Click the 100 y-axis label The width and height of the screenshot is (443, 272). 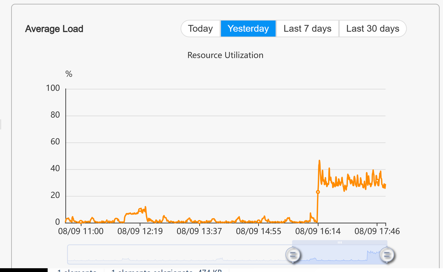(53, 88)
